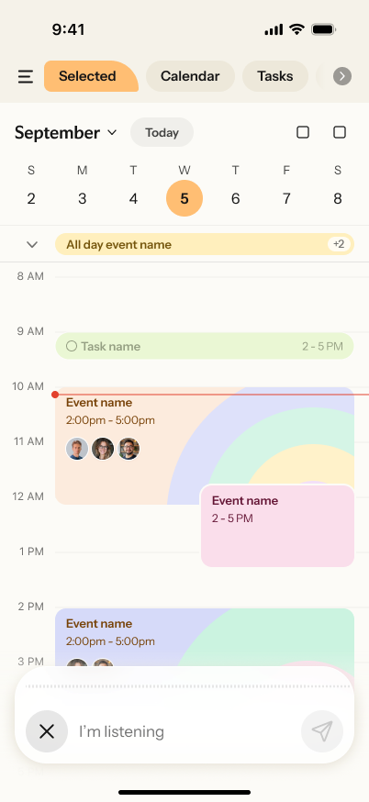Image resolution: width=369 pixels, height=802 pixels.
Task: Open the green Task name entry
Action: [205, 346]
